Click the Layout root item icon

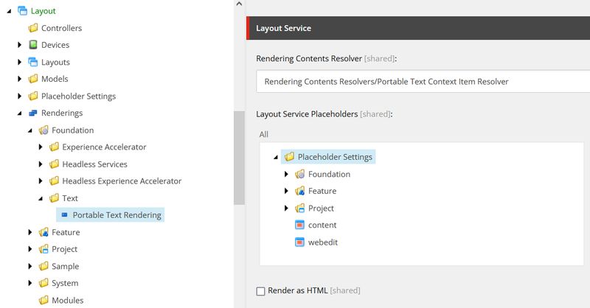(x=23, y=11)
